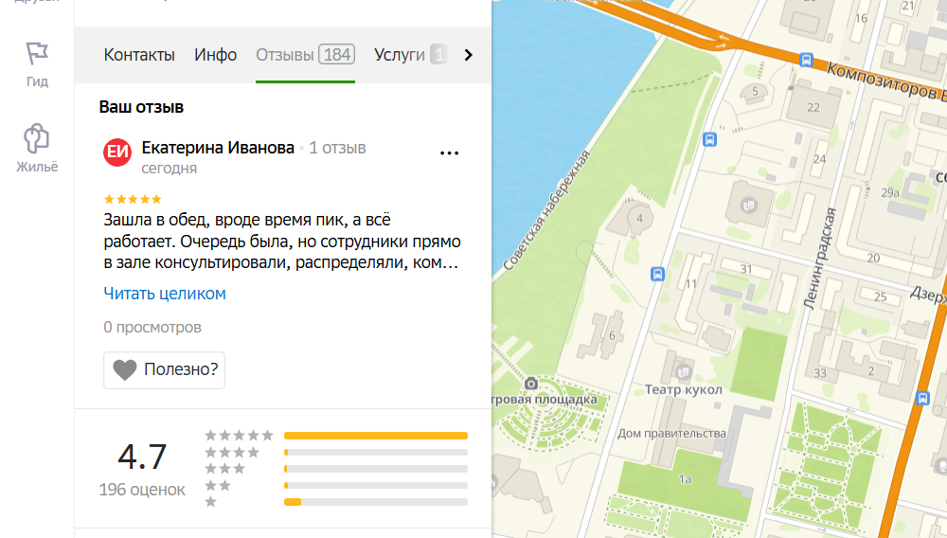Click the ЕИ user avatar
The height and width of the screenshot is (538, 947).
point(117,152)
